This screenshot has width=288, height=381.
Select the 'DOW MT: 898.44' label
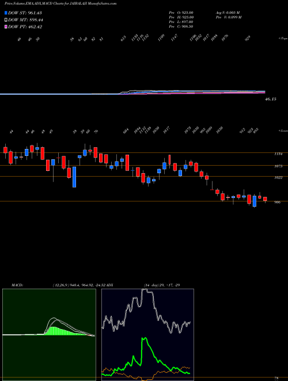point(25,20)
